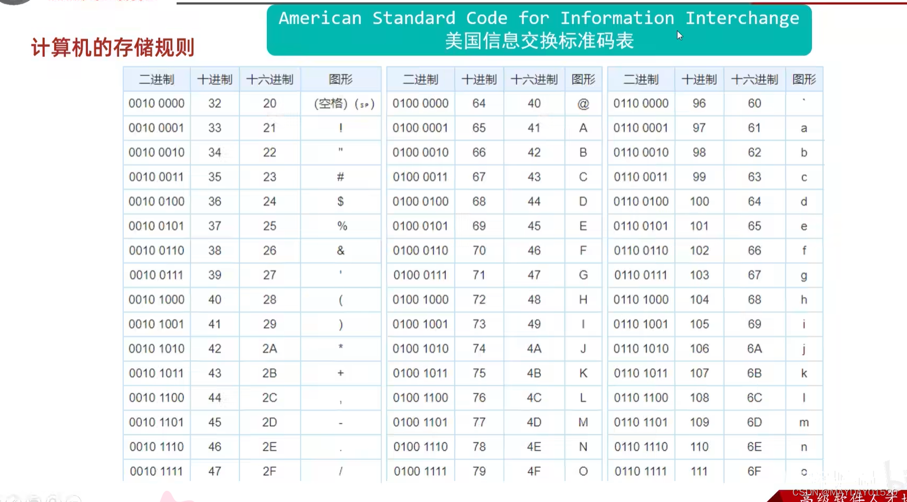The width and height of the screenshot is (907, 502).
Task: Select binary cell 0110 0000
Action: coord(641,103)
